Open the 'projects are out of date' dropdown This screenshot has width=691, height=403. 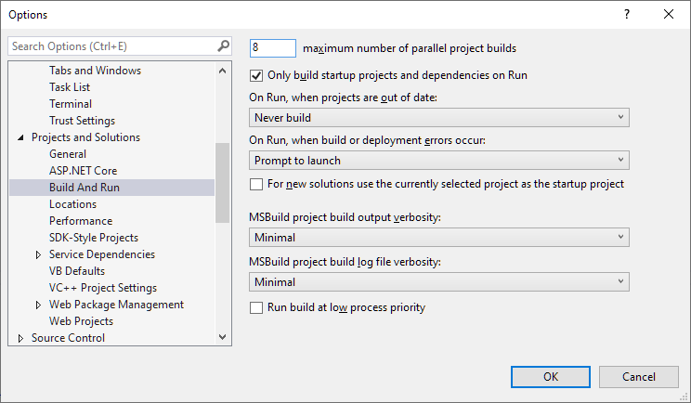pos(439,117)
